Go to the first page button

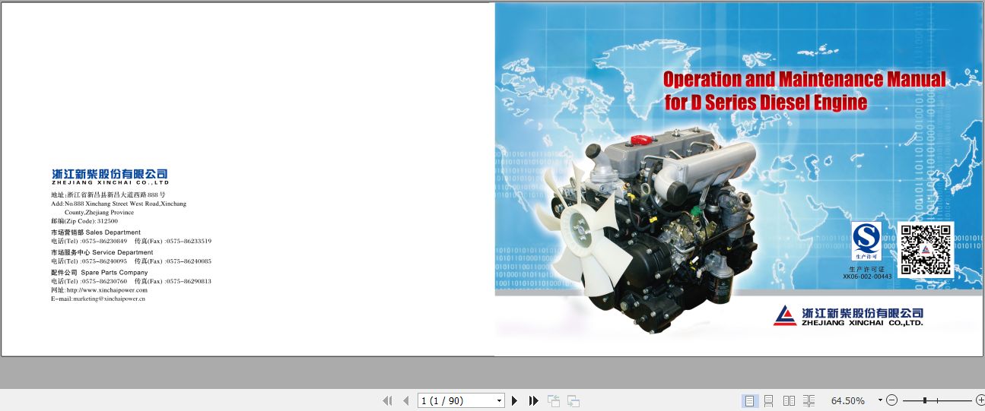[x=387, y=400]
